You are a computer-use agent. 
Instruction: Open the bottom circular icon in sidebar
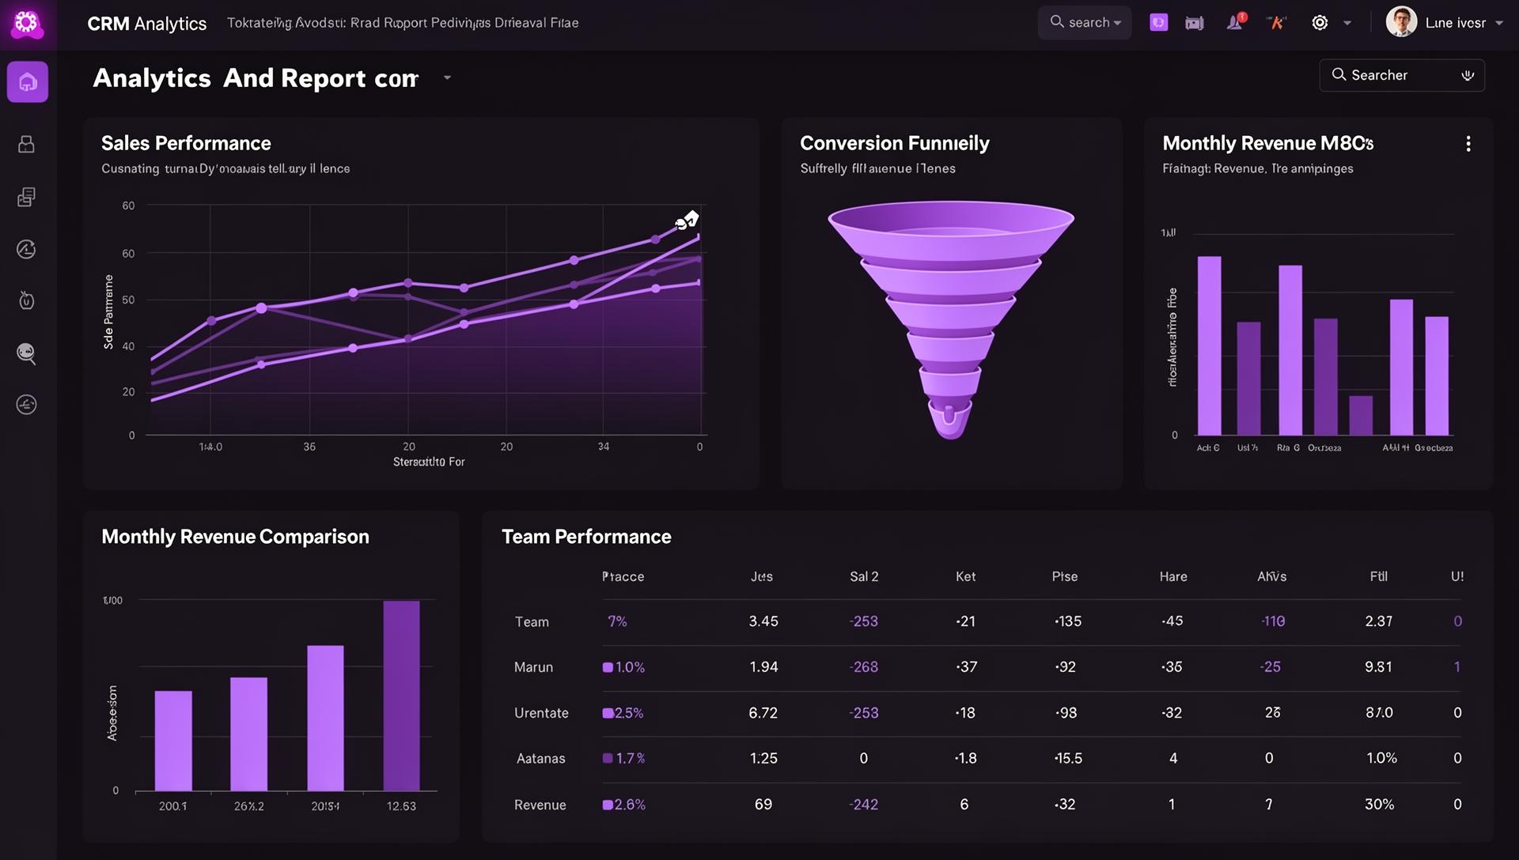click(x=27, y=405)
